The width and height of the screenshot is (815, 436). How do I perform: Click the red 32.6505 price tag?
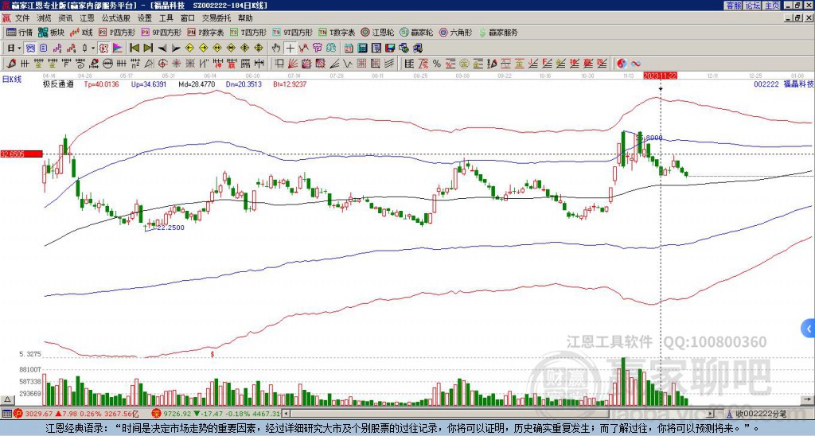[21, 154]
